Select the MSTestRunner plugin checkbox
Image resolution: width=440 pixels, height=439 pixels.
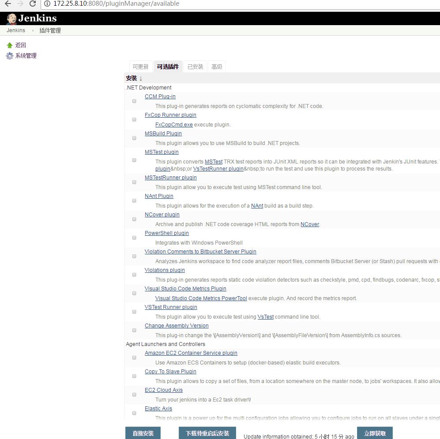[134, 182]
